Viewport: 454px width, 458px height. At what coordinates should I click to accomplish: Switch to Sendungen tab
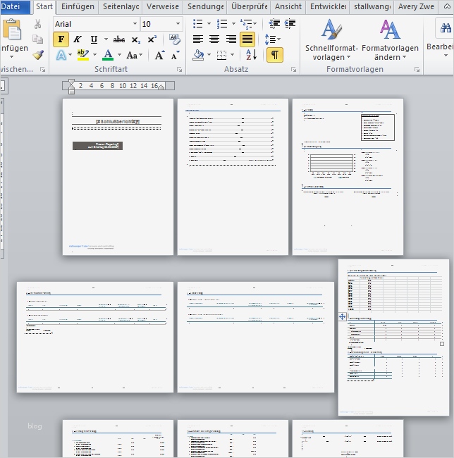click(205, 6)
